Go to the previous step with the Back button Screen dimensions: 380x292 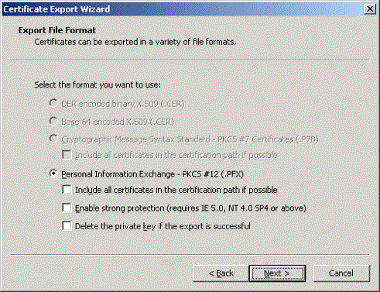221,273
